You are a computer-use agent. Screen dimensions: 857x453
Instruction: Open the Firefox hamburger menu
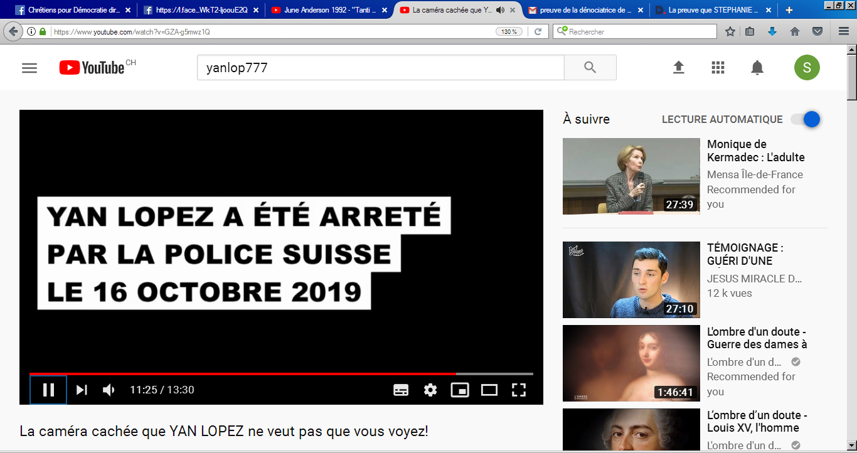coord(844,31)
